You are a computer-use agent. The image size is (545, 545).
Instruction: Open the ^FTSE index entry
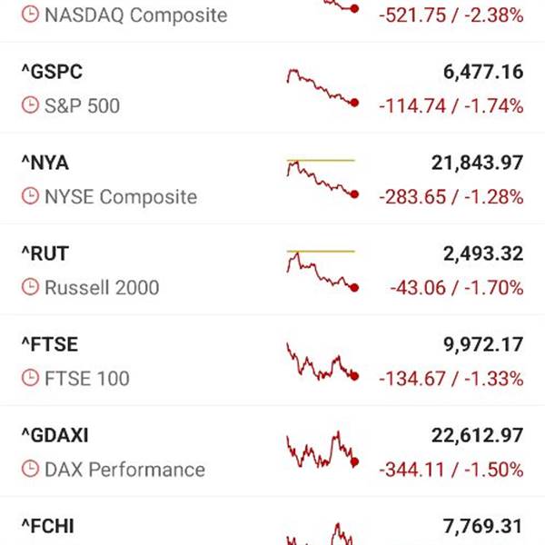coord(49,344)
